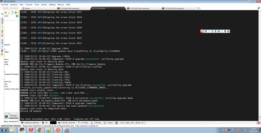The width and height of the screenshot is (261, 133).
Task: Click the paperclip icon at top right
Action: coord(259,8)
